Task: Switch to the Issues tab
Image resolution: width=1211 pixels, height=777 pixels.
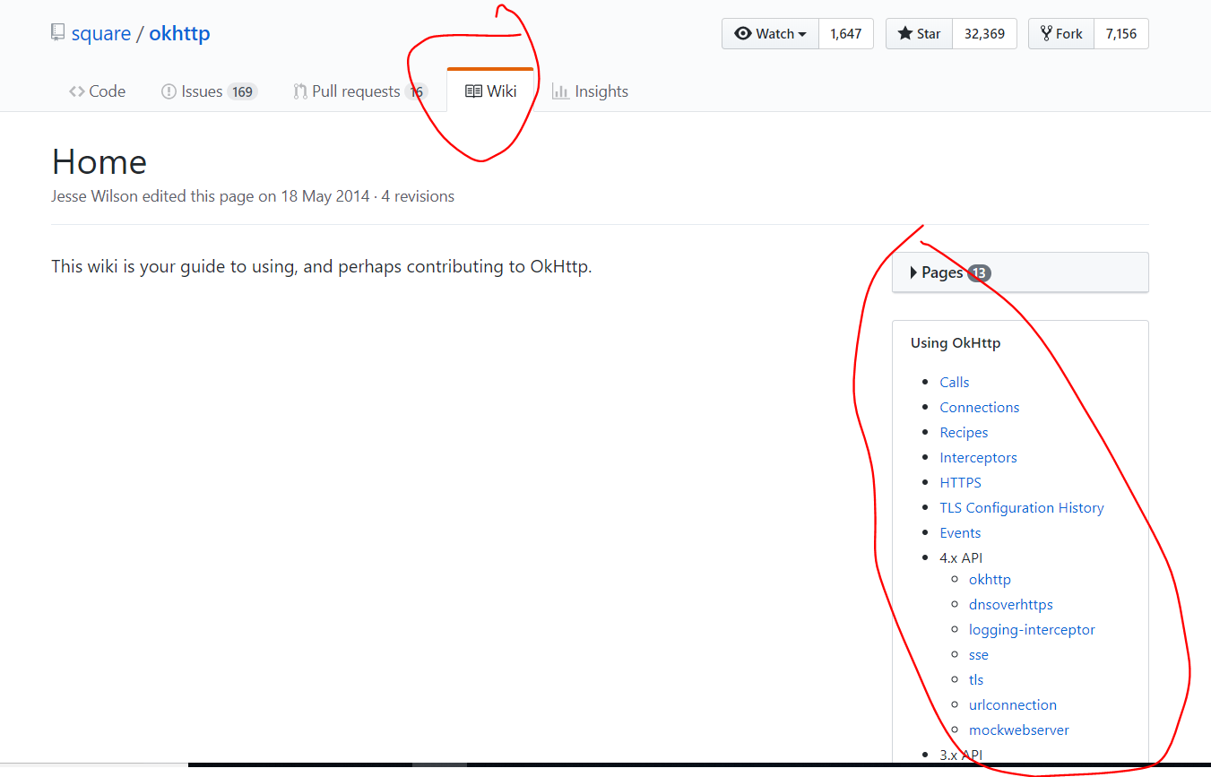Action: pyautogui.click(x=209, y=91)
